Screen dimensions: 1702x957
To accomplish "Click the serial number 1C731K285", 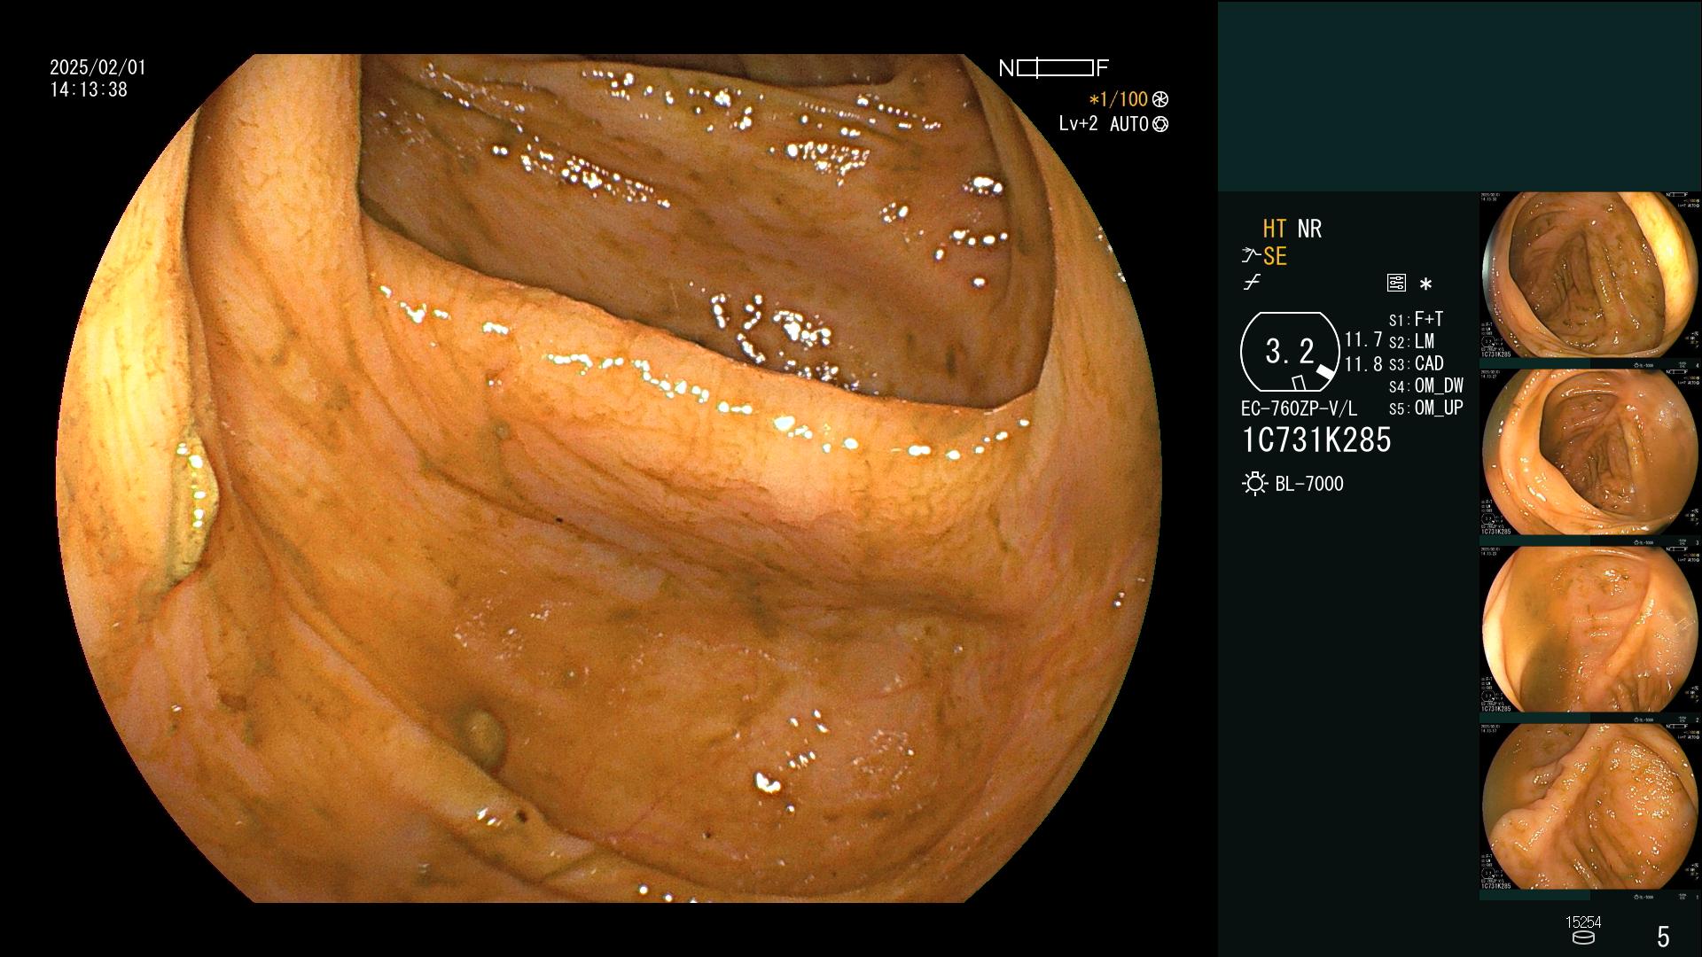I will click(1316, 440).
